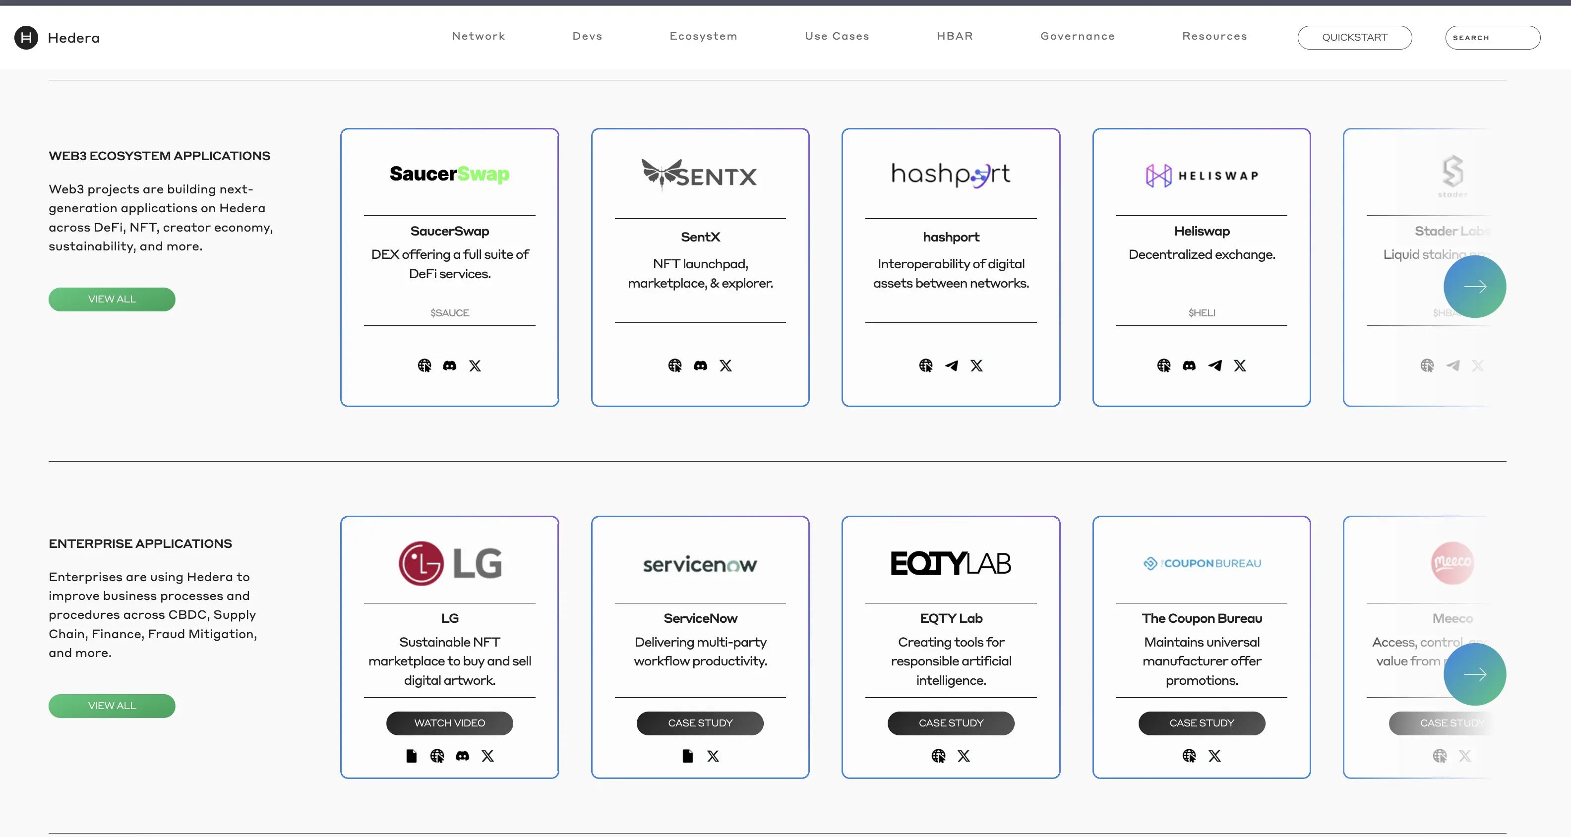This screenshot has width=1571, height=837.
Task: Open the Resources menu
Action: pos(1215,36)
